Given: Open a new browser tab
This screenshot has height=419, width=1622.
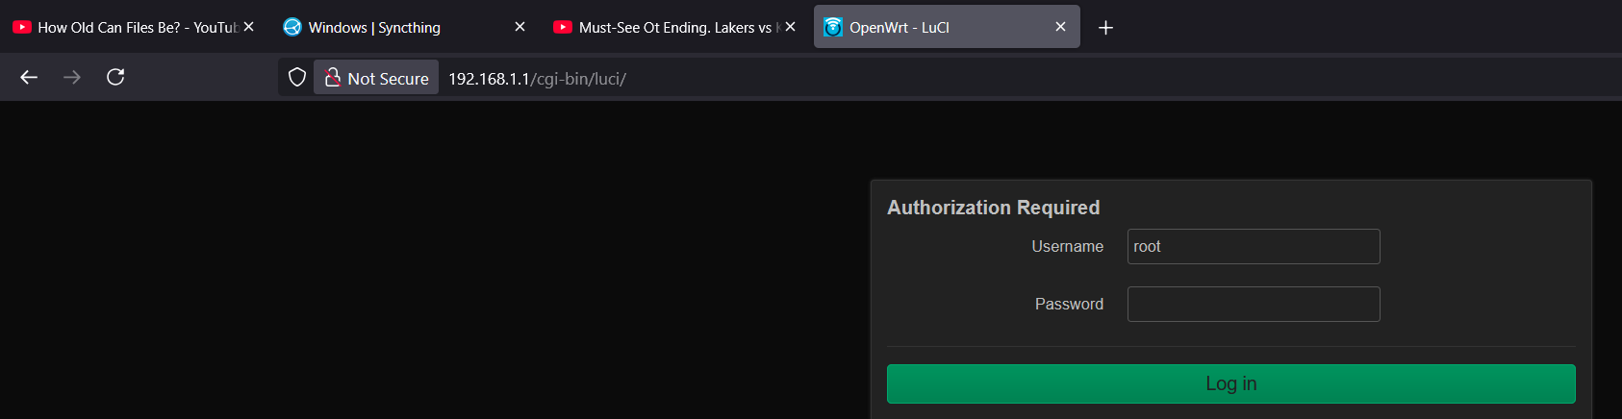Looking at the screenshot, I should pyautogui.click(x=1105, y=28).
